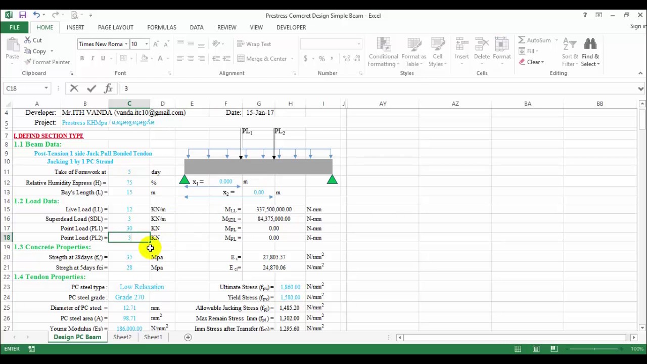Click the Fill down command
The image size is (647, 364).
click(527, 51)
